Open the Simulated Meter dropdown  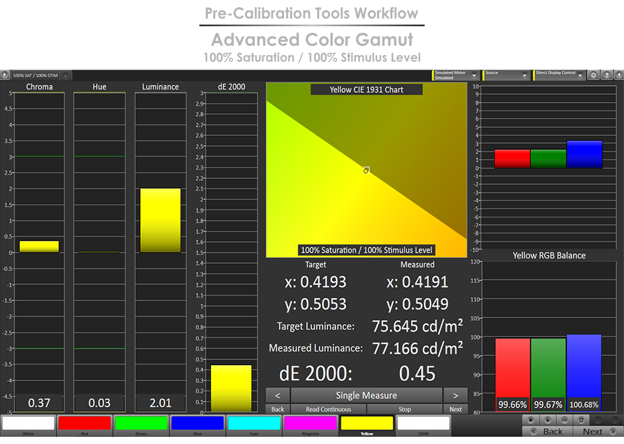click(455, 75)
